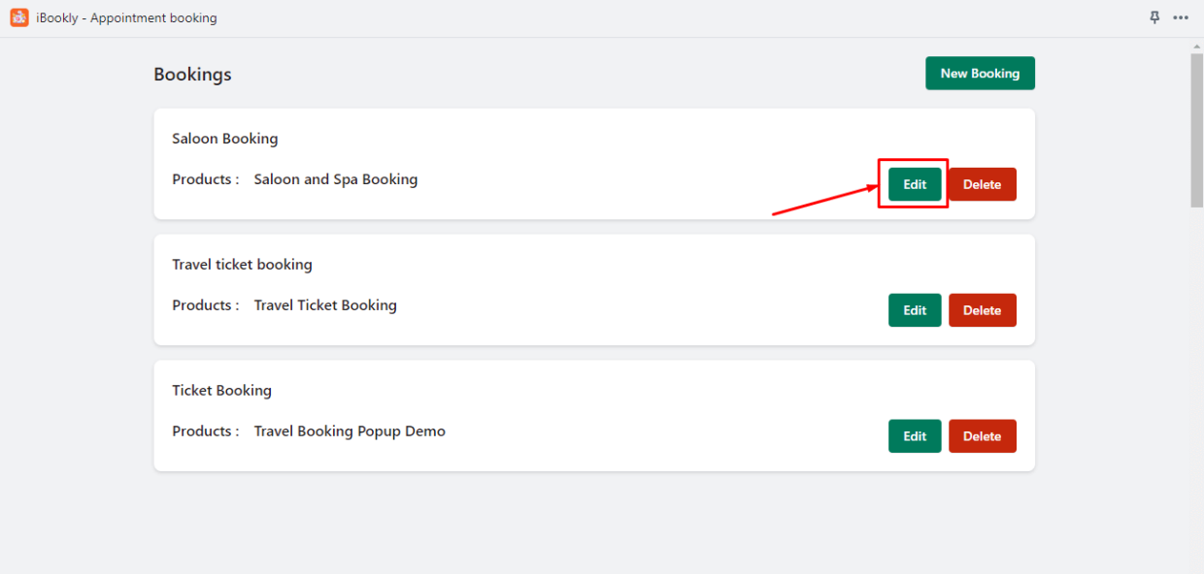Screen dimensions: 1204x574
Task: Select the Travel ticket booking card title
Action: [242, 264]
